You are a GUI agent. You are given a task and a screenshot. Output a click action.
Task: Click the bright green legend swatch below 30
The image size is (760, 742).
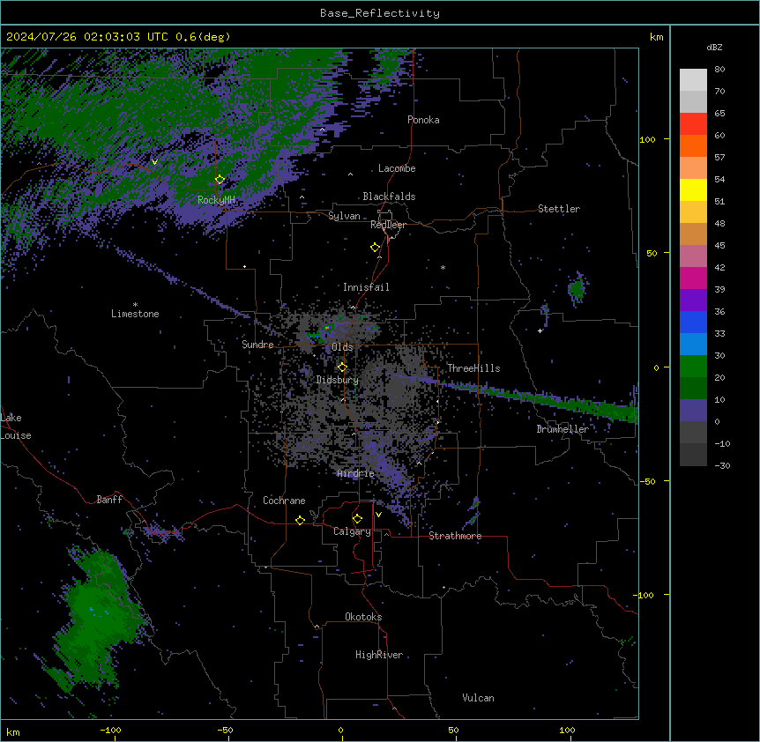[x=693, y=367]
